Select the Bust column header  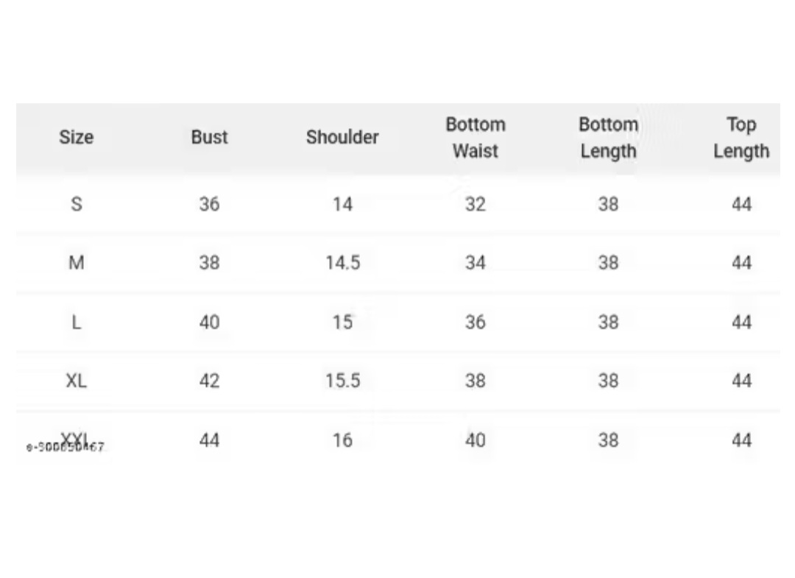[209, 138]
